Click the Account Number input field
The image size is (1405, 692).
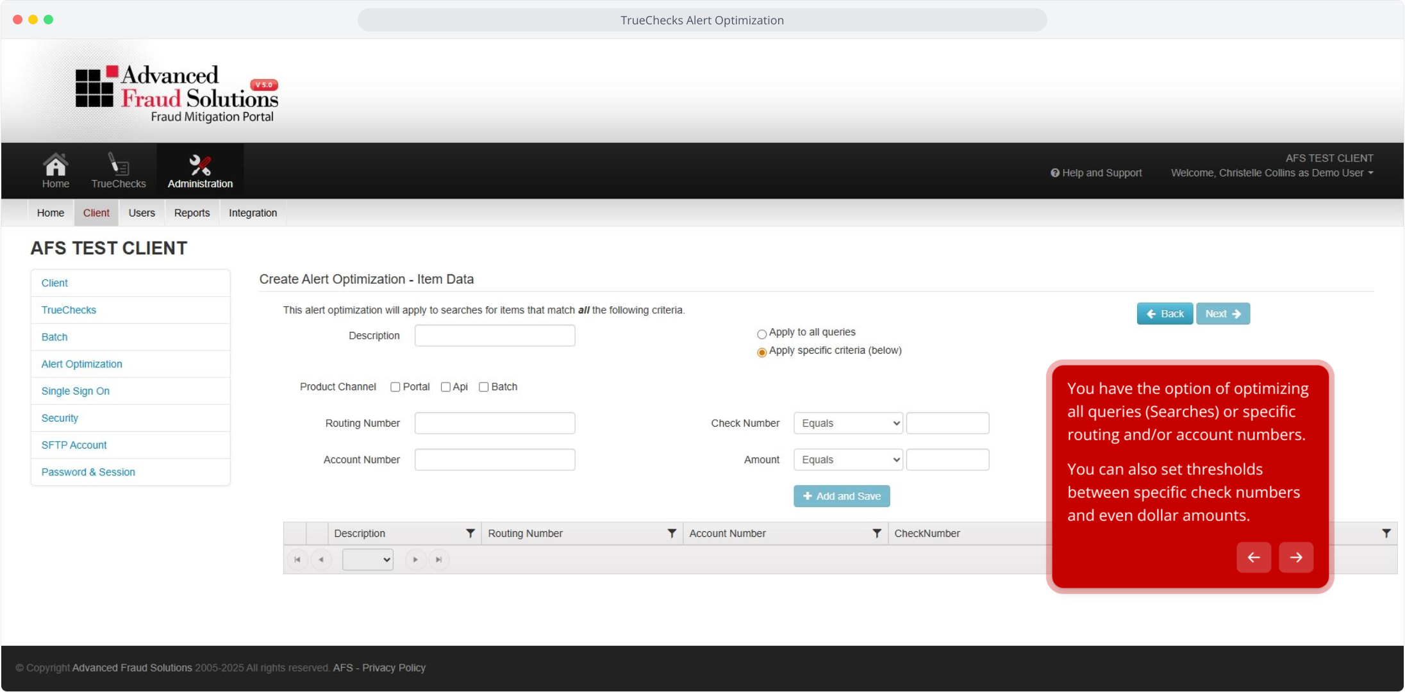coord(495,460)
